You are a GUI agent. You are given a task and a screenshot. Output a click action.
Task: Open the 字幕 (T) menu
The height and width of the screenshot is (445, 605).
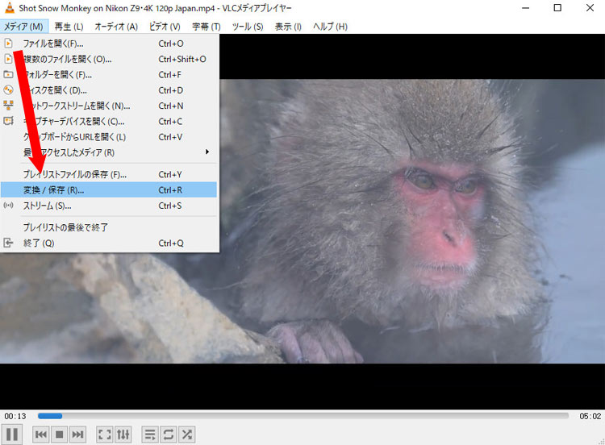point(206,27)
